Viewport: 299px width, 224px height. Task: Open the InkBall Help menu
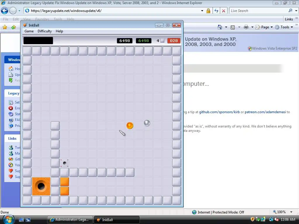pyautogui.click(x=59, y=31)
